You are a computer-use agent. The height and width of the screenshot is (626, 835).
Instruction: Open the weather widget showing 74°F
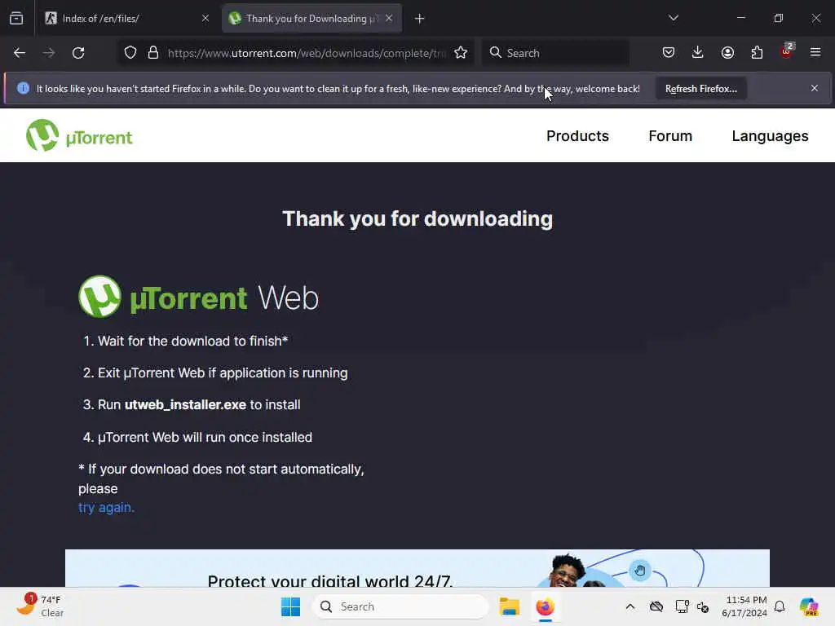pos(41,606)
